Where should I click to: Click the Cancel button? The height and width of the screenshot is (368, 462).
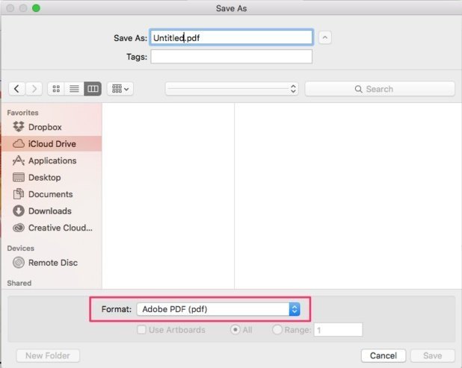pos(383,356)
